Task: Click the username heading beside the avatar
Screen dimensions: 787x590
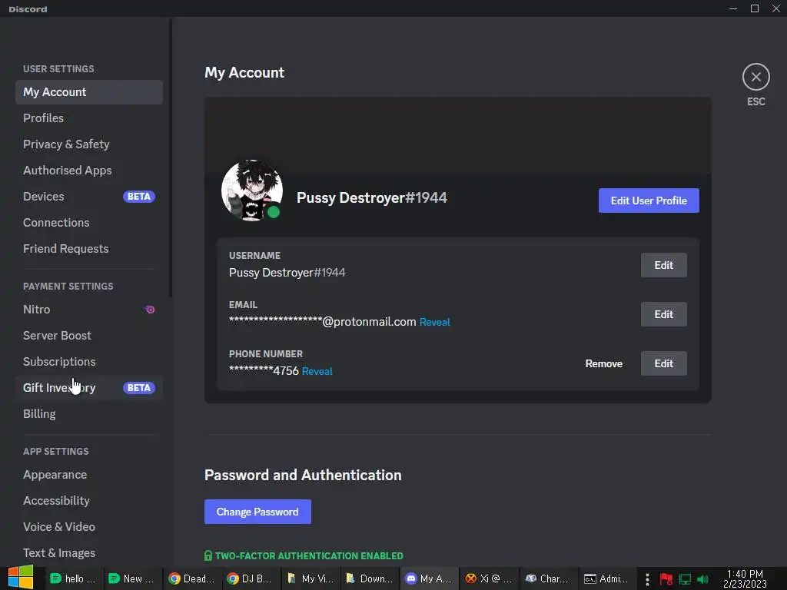Action: [x=371, y=197]
